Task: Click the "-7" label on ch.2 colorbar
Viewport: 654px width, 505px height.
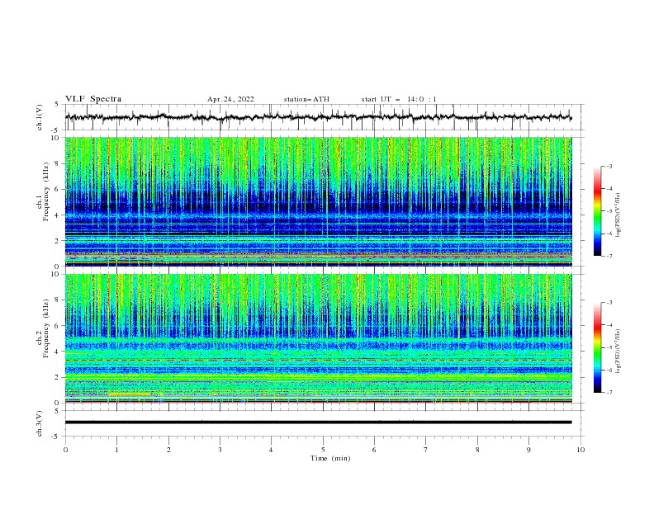Action: pos(609,393)
